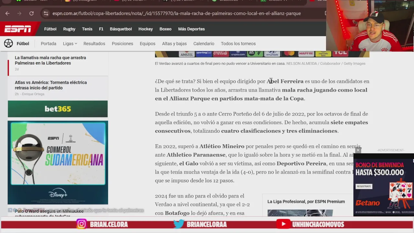Screen dimensions: 414x233
Task: Expand the Ligas dropdown
Action: pyautogui.click(x=70, y=43)
